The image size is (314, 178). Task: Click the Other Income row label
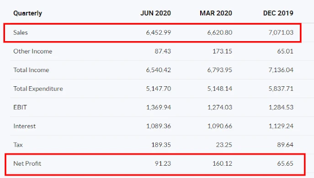pyautogui.click(x=33, y=51)
